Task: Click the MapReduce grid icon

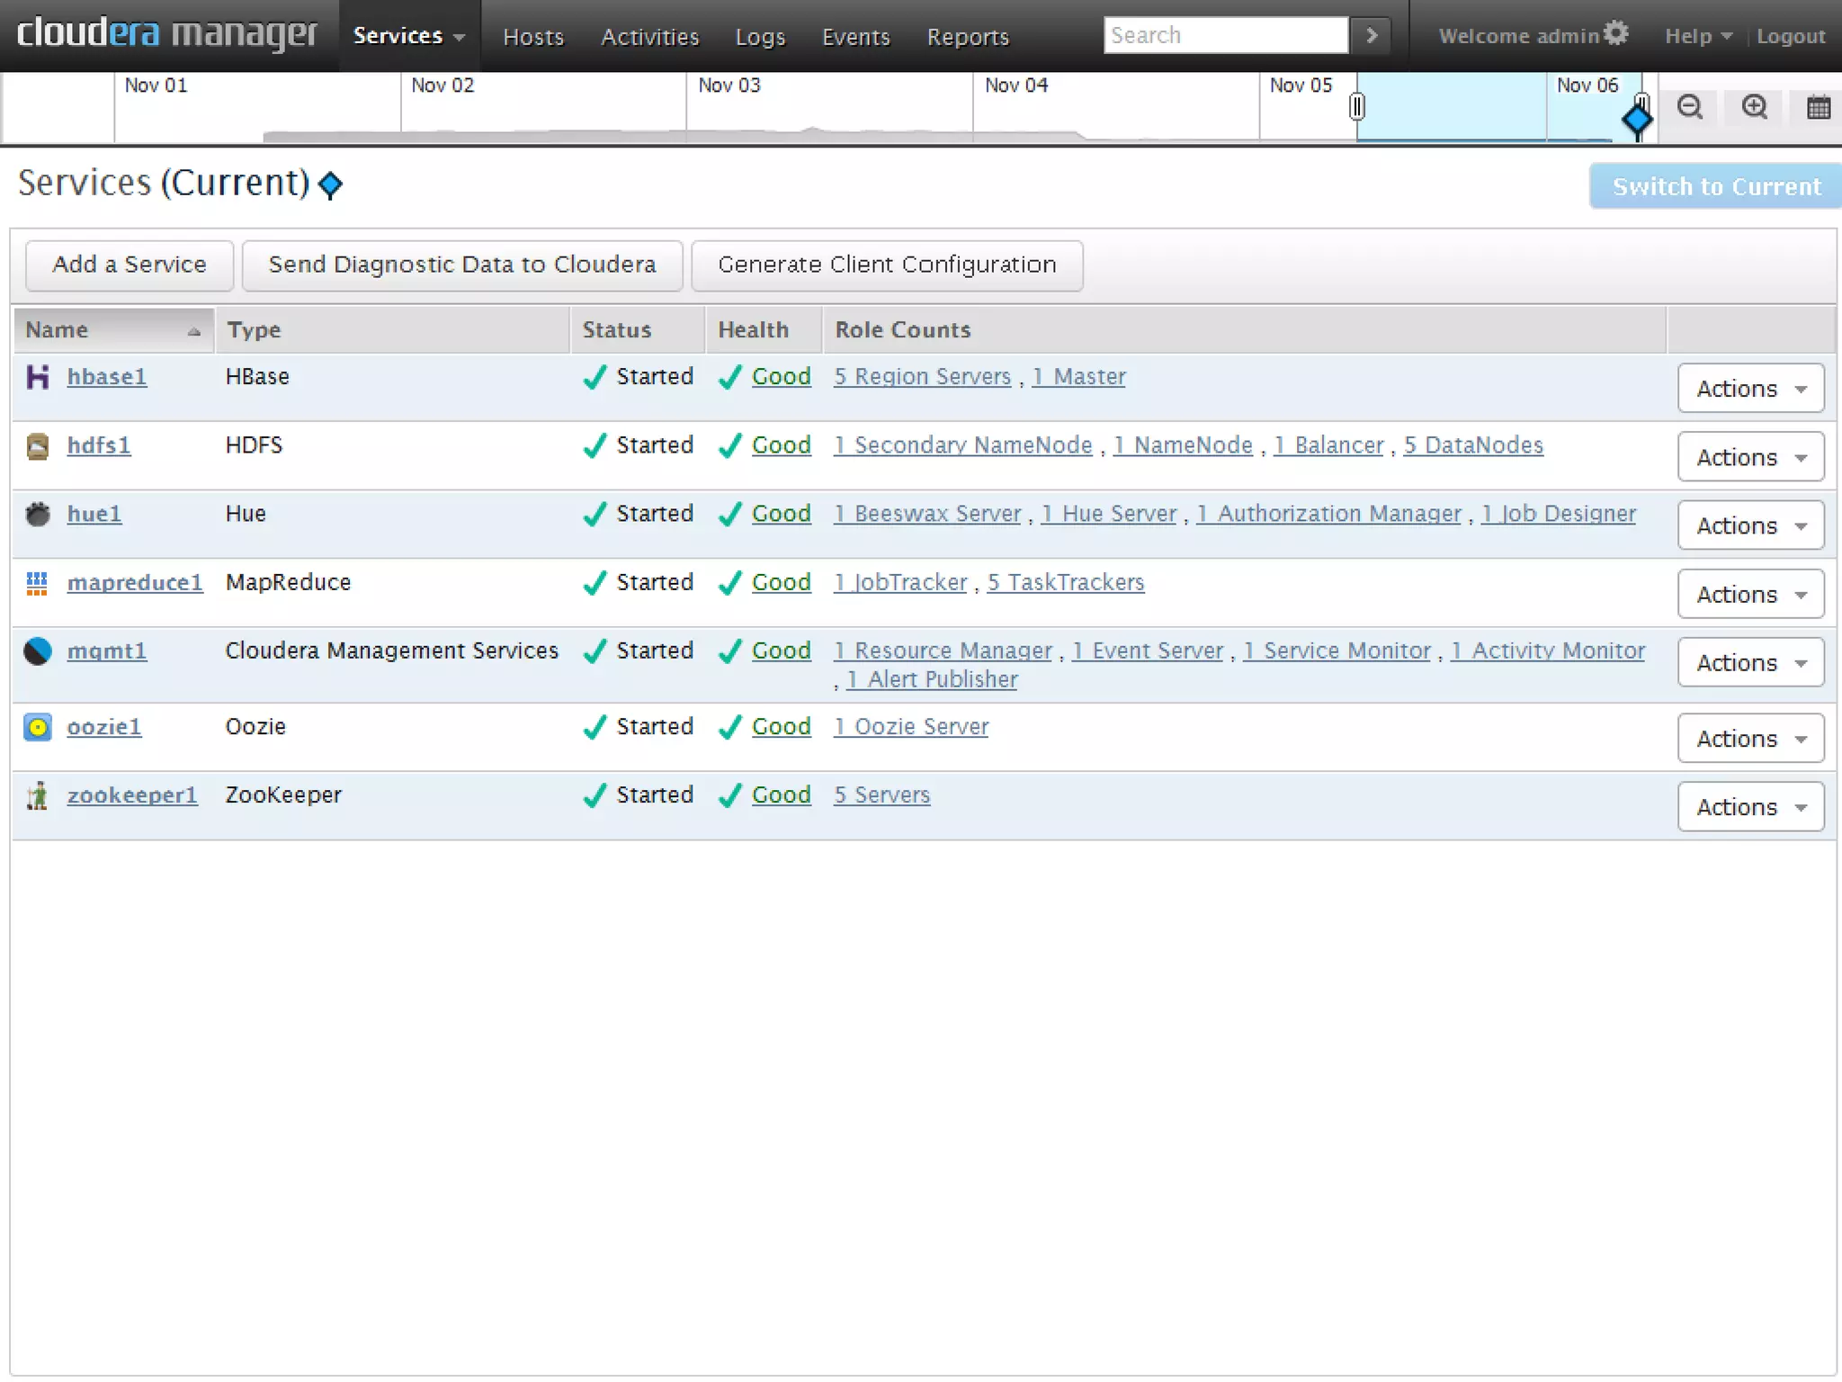Action: tap(37, 583)
